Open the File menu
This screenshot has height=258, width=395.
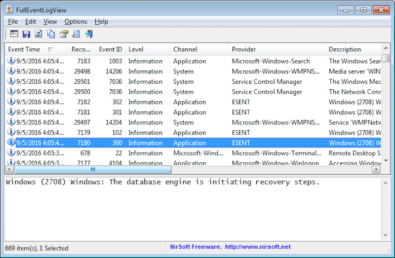[13, 21]
